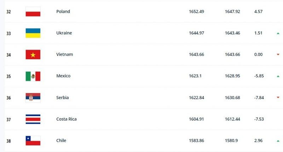Click the Mexico flag icon
Screen dimensions: 283x152
pos(33,76)
